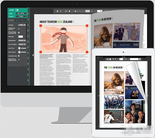Select top-left orange handle of image frame

(x=41, y=26)
